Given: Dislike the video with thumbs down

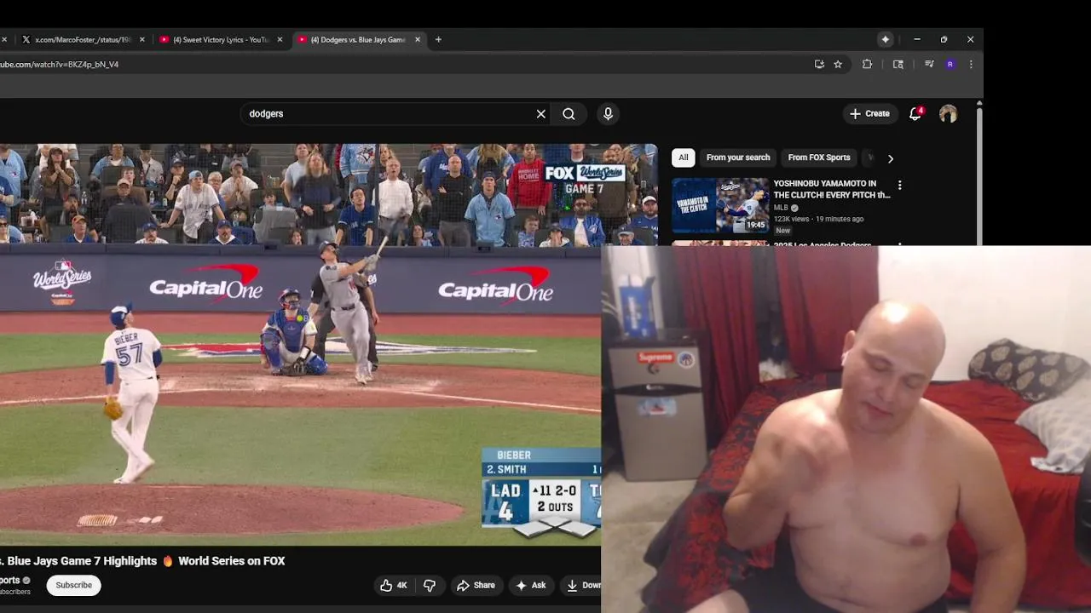Looking at the screenshot, I should 430,585.
